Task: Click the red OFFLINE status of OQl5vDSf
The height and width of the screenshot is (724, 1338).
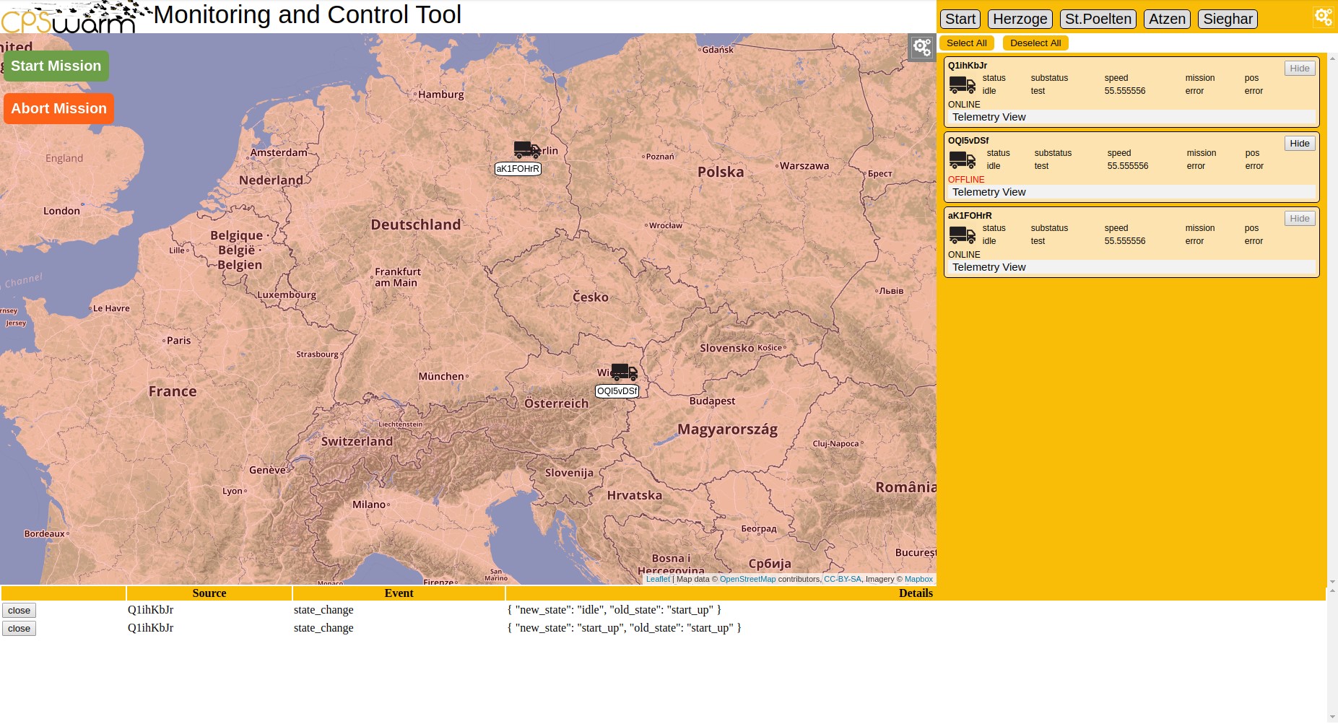Action: (966, 180)
